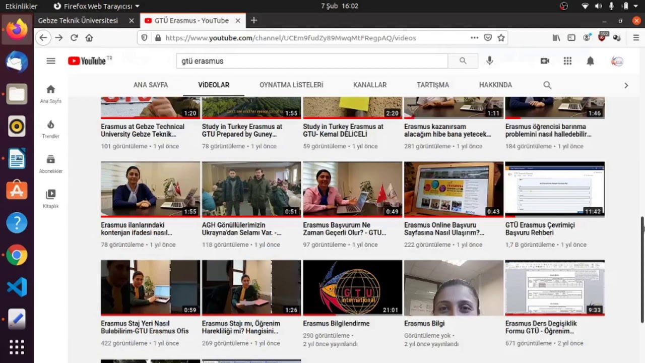Open video 'Erasmus at Gebze Technical University' title
Viewport: 645px width, 363px height.
point(143,131)
